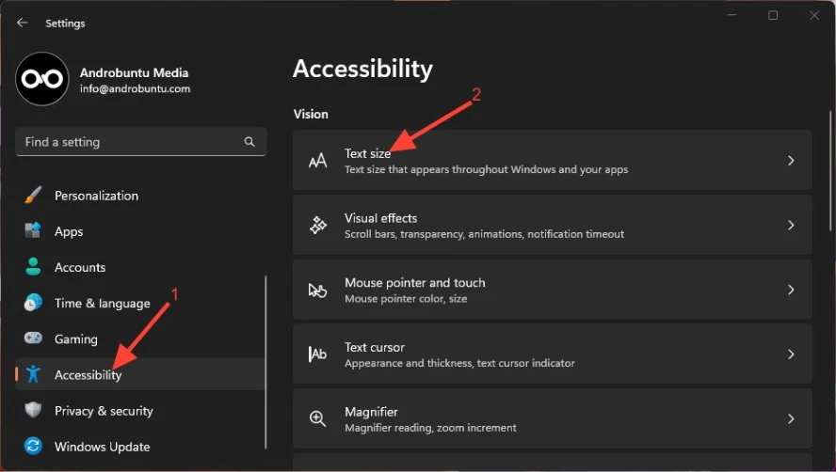Click the Time & language globe icon
Viewport: 836px width, 472px height.
point(33,303)
